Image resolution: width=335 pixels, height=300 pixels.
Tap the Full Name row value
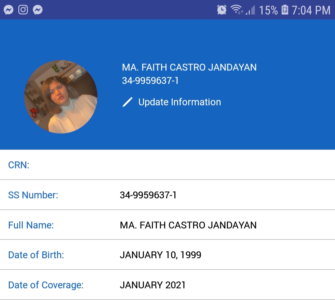pos(188,225)
